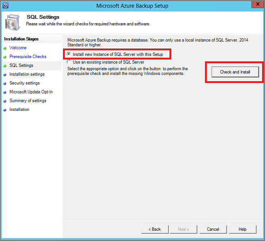265x241 pixels.
Task: Click the Installation Stages heading
Action: (x=21, y=39)
